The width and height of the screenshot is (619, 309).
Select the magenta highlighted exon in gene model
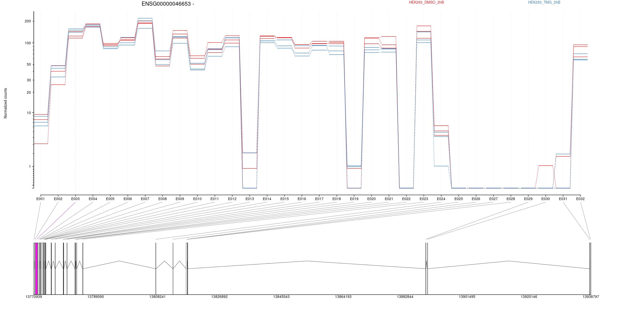click(37, 269)
